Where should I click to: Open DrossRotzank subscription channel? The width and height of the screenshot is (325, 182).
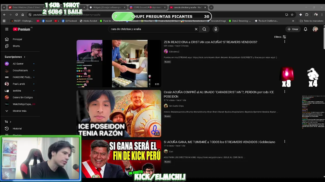20,71
